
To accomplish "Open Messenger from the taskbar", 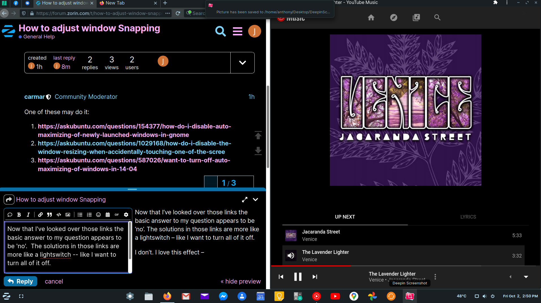I will tap(223, 296).
